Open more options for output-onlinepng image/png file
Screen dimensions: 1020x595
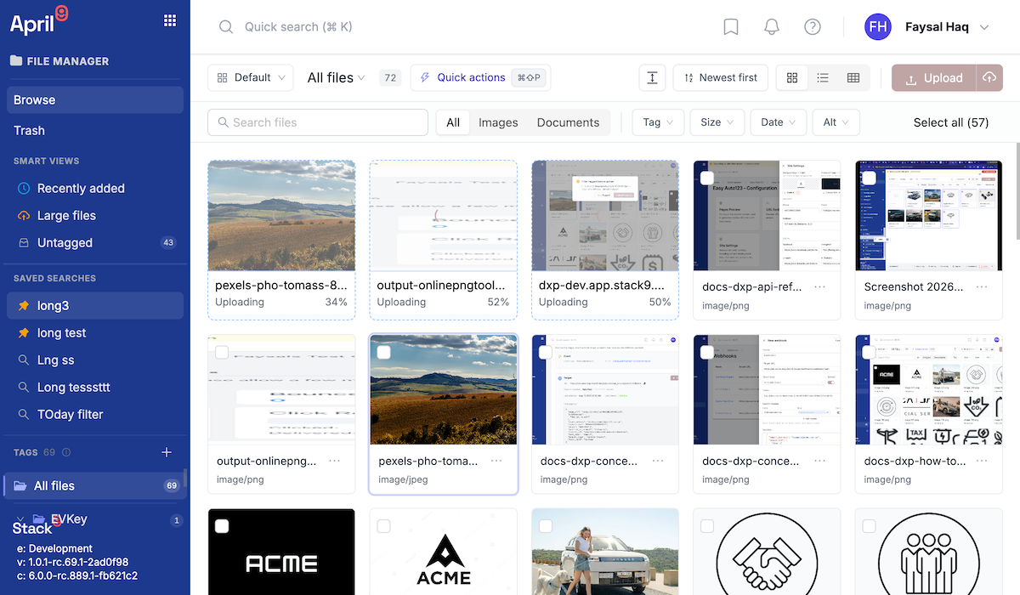click(335, 461)
